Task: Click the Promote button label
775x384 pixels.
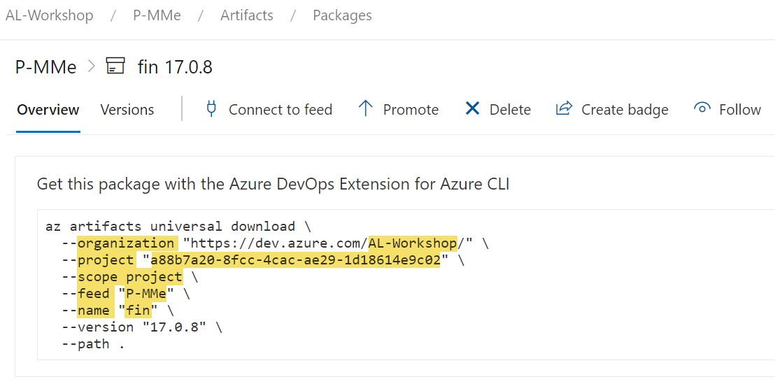Action: 411,110
